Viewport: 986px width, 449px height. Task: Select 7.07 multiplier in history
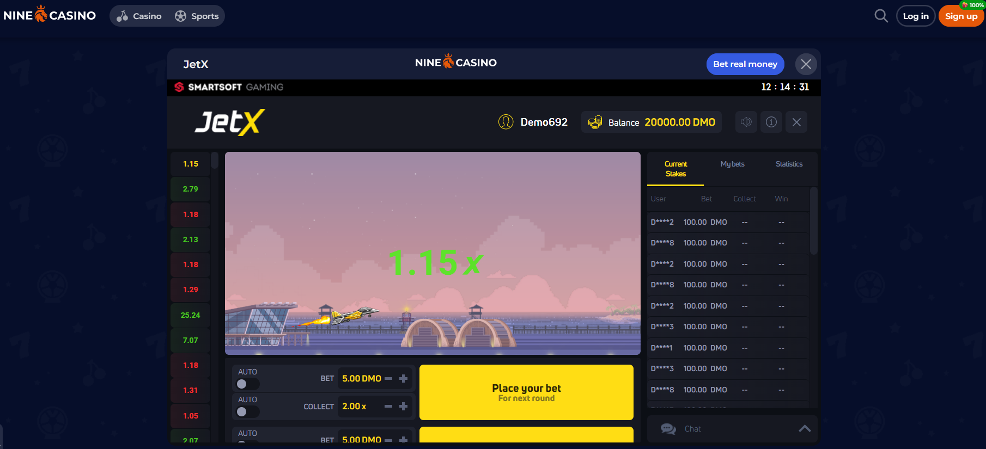point(190,340)
